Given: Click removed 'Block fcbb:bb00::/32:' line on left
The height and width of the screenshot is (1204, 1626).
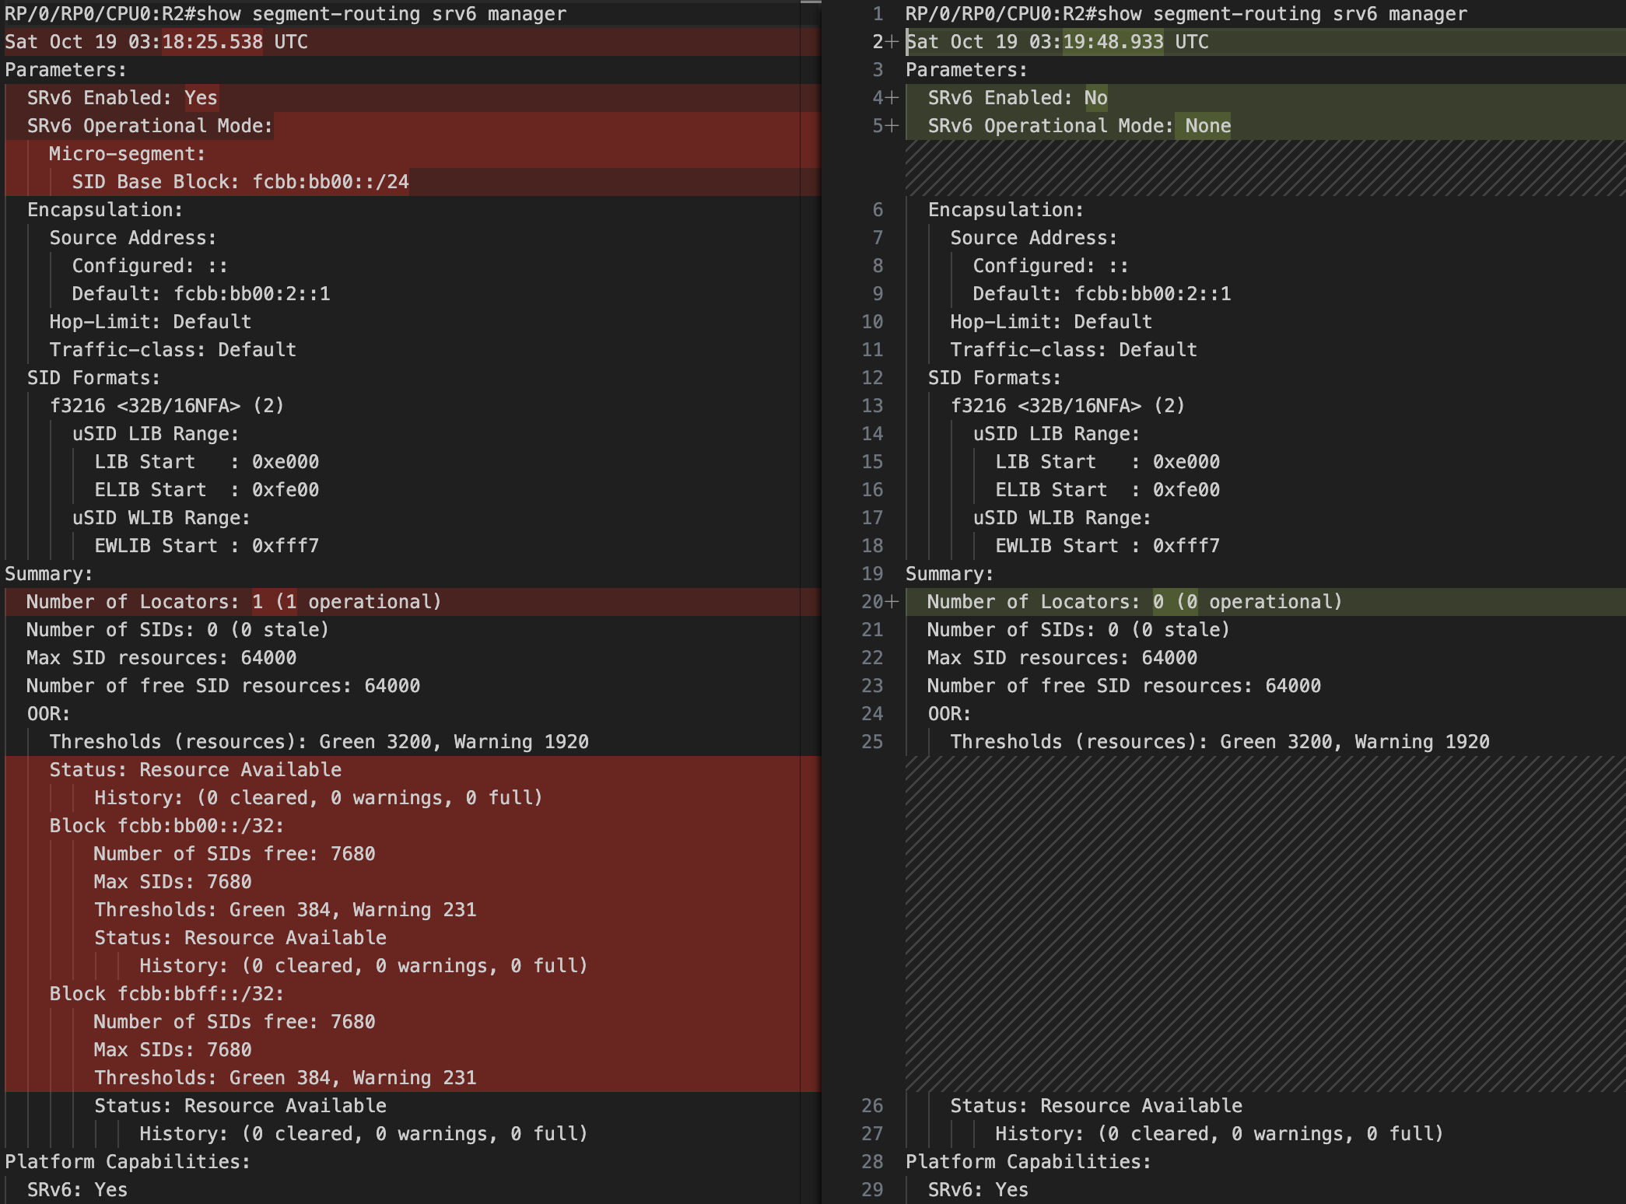Looking at the screenshot, I should pos(166,826).
